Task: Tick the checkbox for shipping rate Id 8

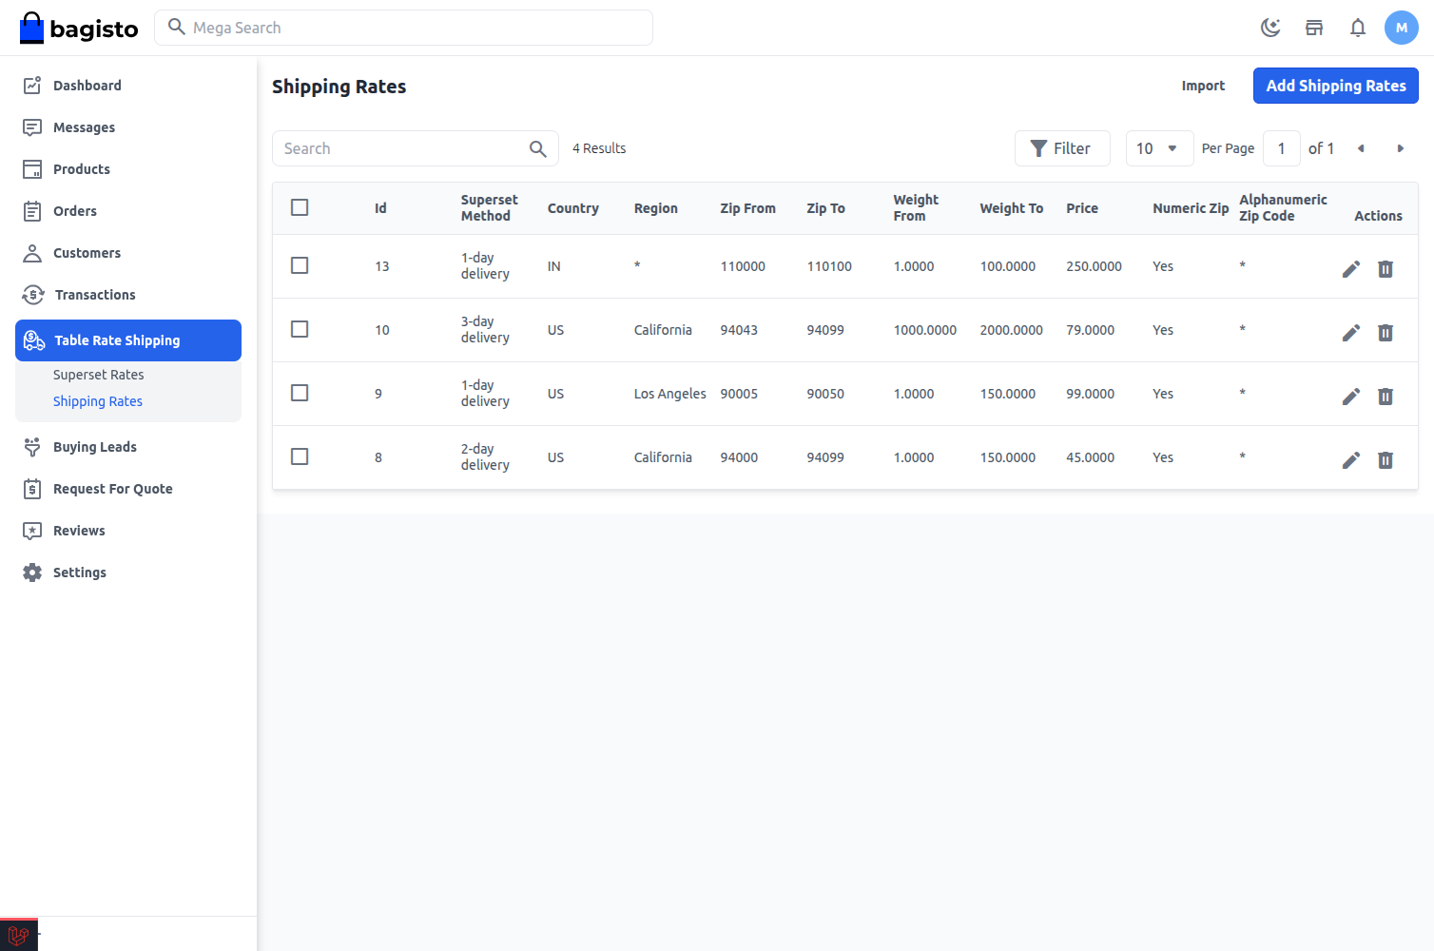Action: 300,456
